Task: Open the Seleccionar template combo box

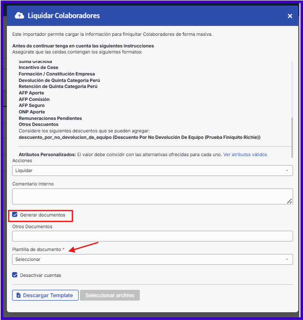Action: pos(147,260)
